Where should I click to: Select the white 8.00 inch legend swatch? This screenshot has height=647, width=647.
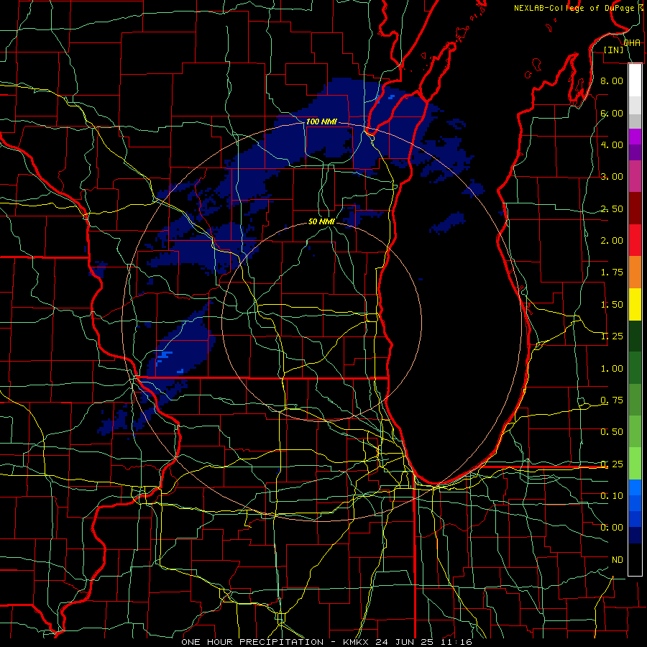(x=635, y=80)
